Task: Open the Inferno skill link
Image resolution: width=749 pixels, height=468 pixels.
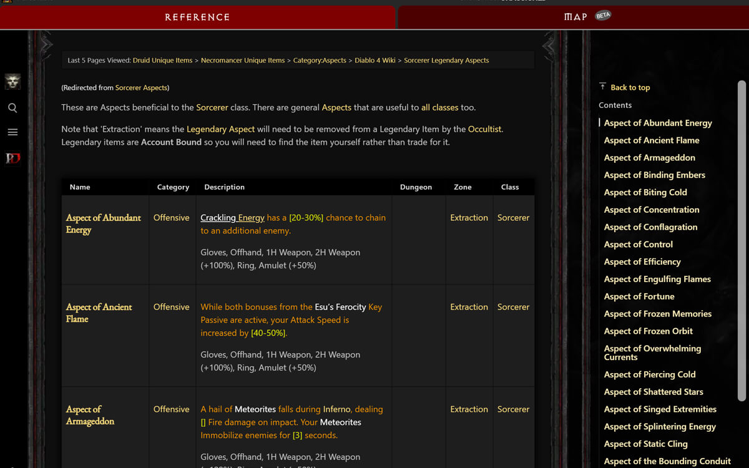Action: (x=336, y=409)
